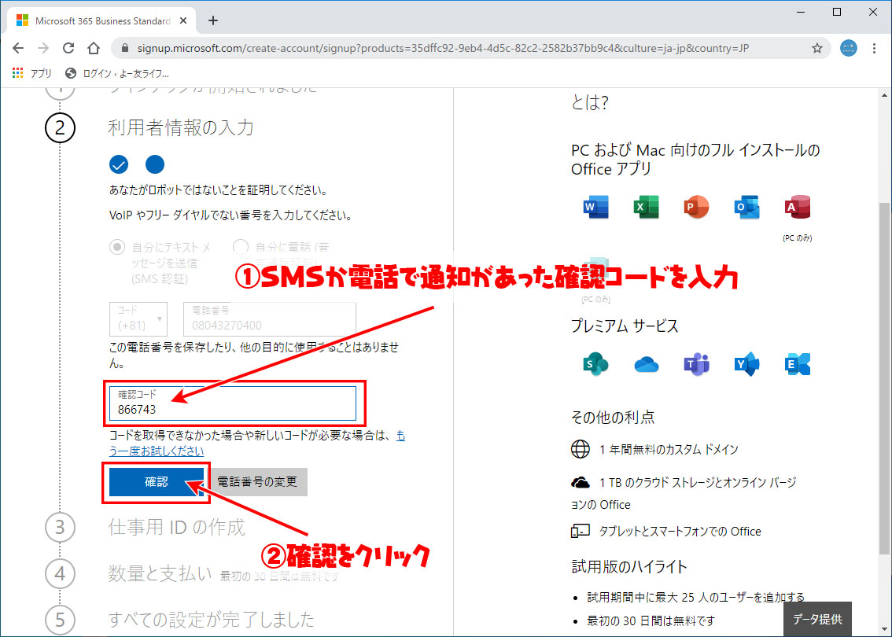This screenshot has height=637, width=892.
Task: Select the SMS text message radio option
Action: tap(117, 248)
